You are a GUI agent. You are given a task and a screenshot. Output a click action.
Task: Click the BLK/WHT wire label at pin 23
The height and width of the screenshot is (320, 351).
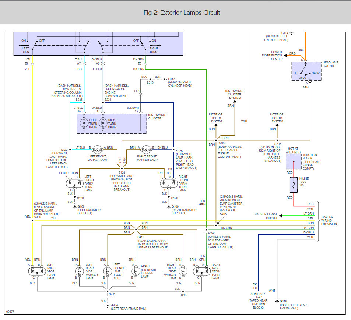[133, 108]
